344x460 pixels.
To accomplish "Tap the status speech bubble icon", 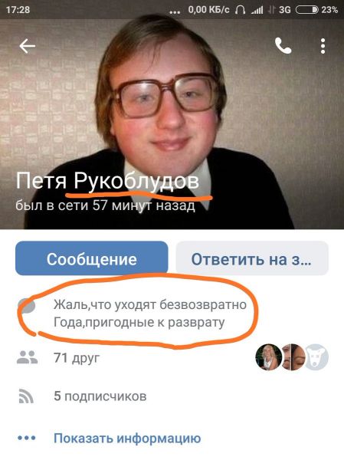I will [x=27, y=306].
